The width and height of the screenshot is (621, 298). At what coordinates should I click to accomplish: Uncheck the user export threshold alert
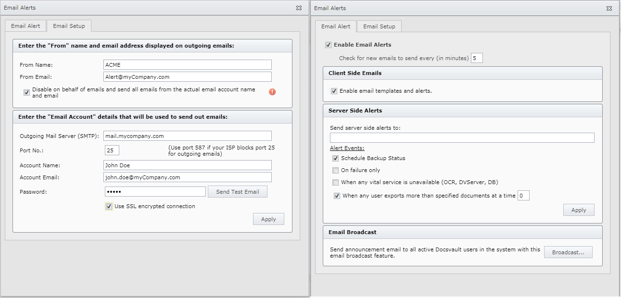pyautogui.click(x=337, y=195)
